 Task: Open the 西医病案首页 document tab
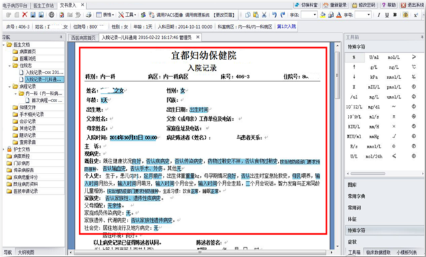pyautogui.click(x=83, y=37)
